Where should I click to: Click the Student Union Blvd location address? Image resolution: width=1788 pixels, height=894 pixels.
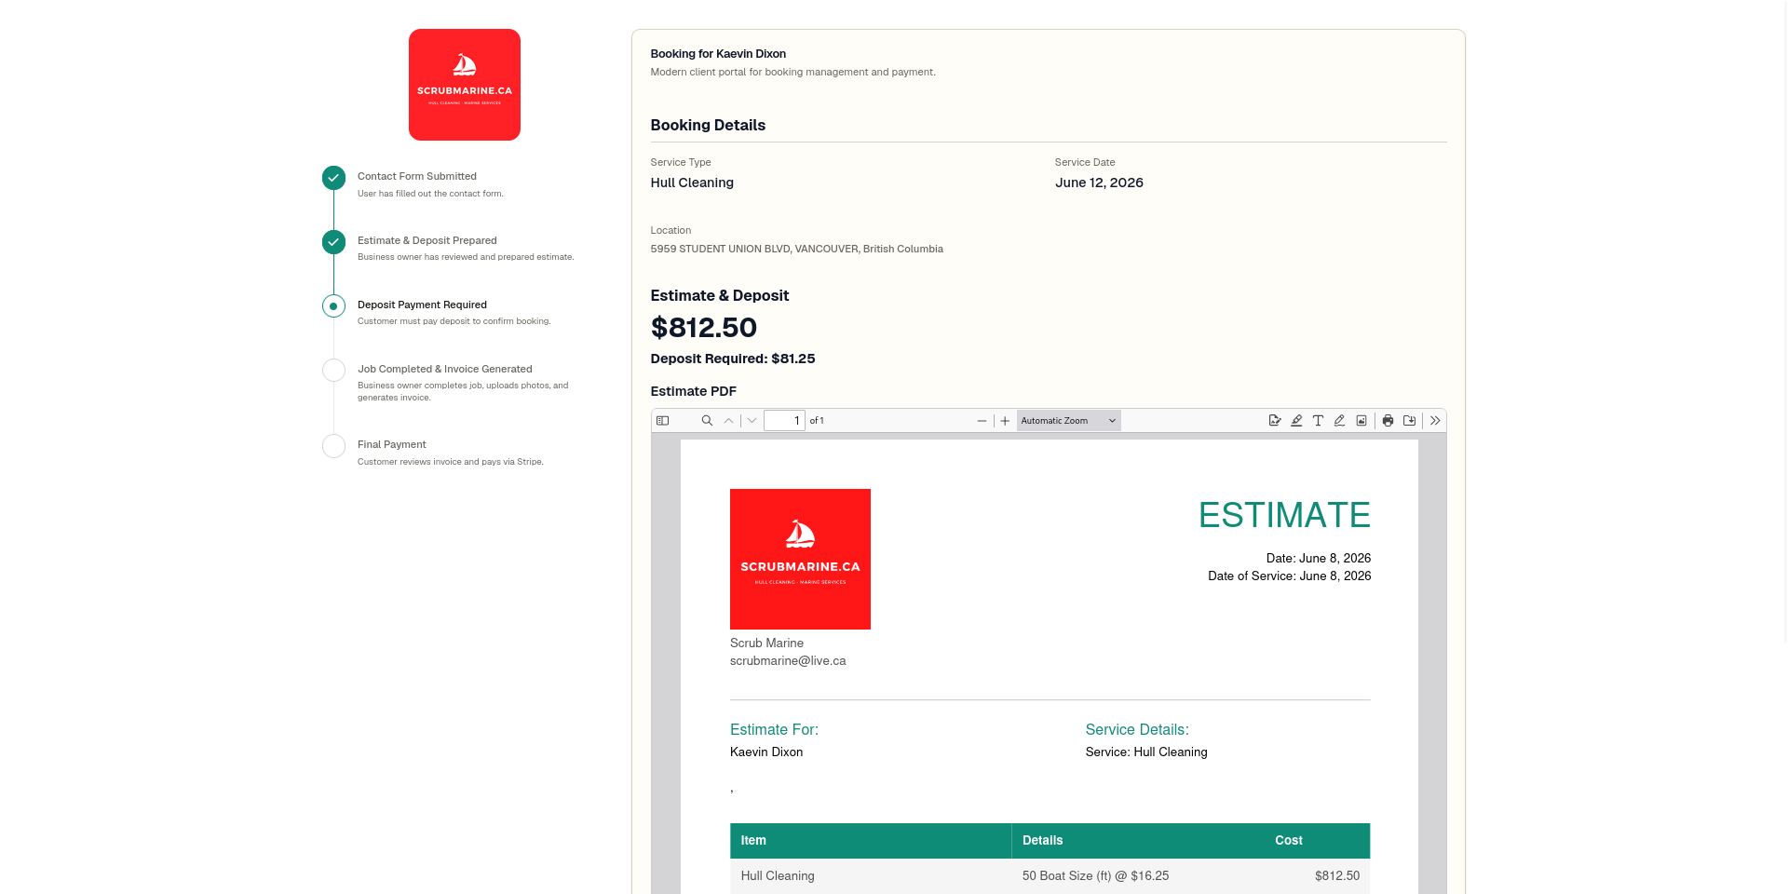[797, 249]
